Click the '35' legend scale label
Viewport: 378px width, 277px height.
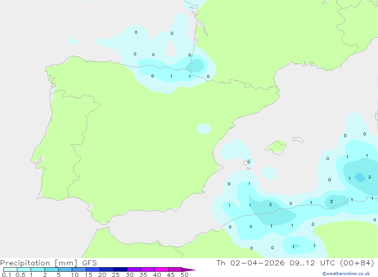point(143,275)
